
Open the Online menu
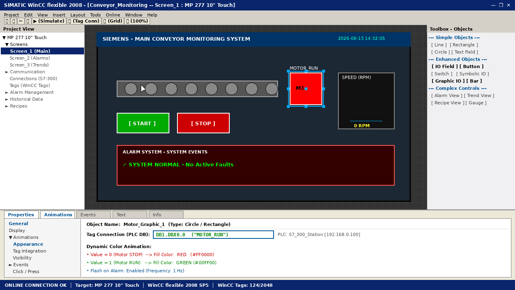(x=113, y=15)
